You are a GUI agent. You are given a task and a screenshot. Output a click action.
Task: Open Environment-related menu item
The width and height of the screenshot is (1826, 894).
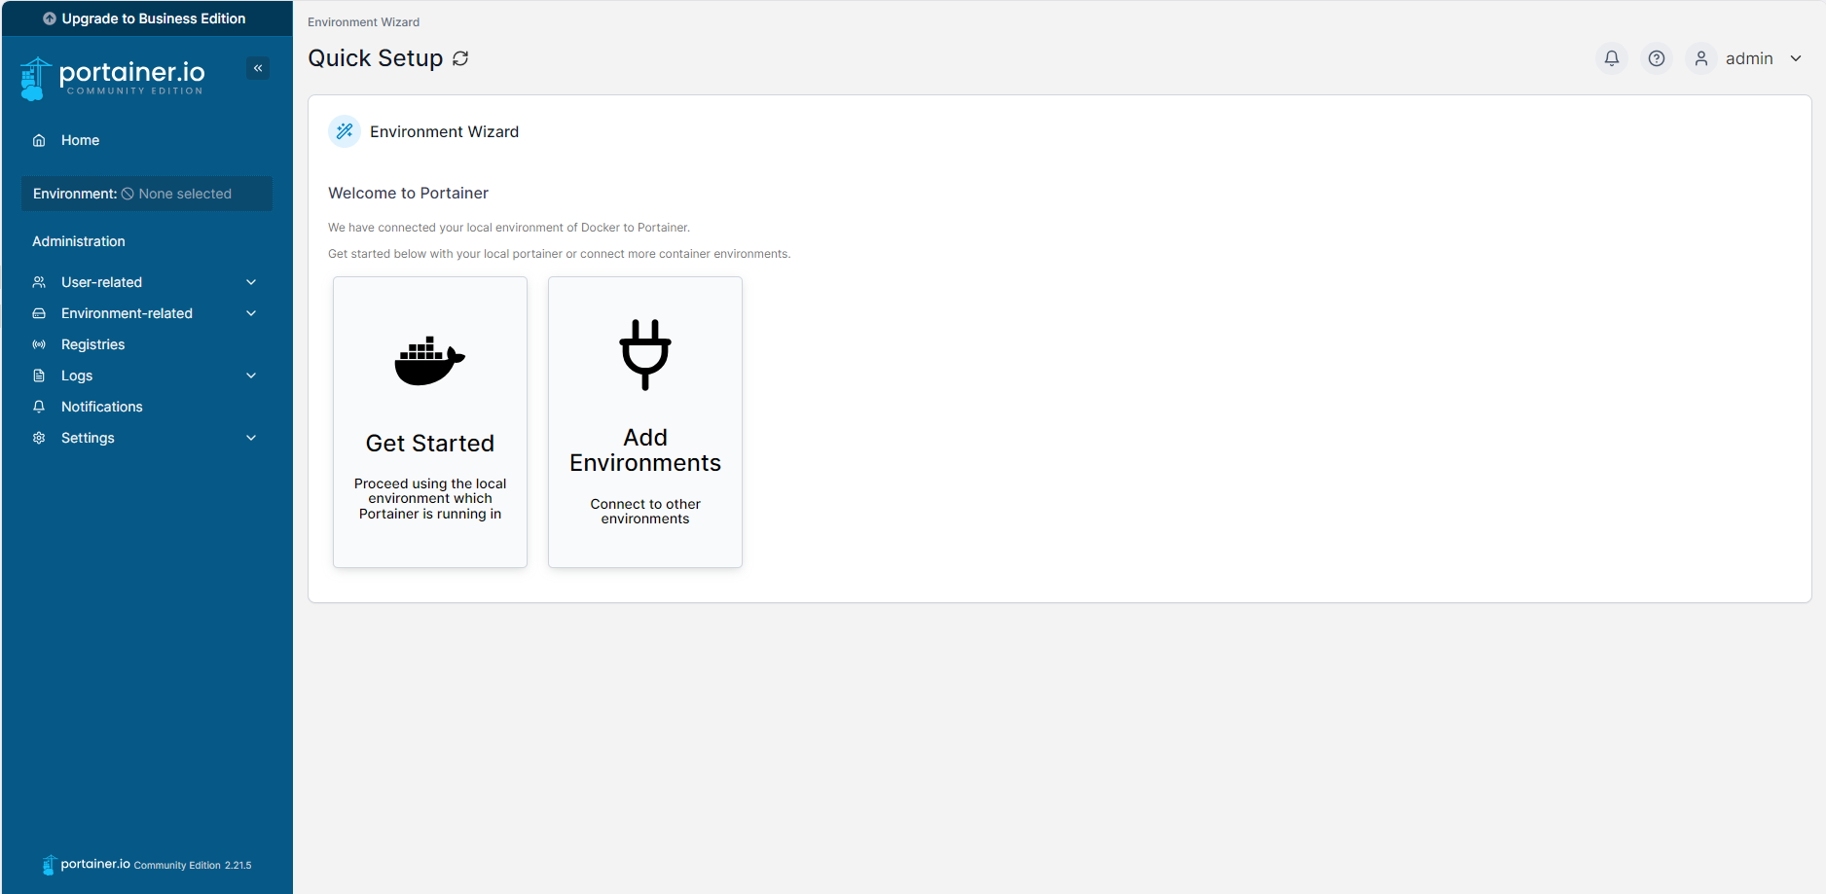tap(146, 313)
